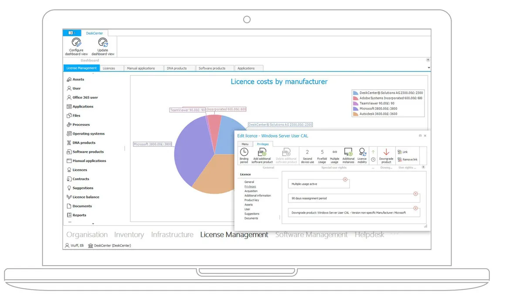This screenshot has width=523, height=294.
Task: Open Contracts in the sidebar
Action: 78,179
